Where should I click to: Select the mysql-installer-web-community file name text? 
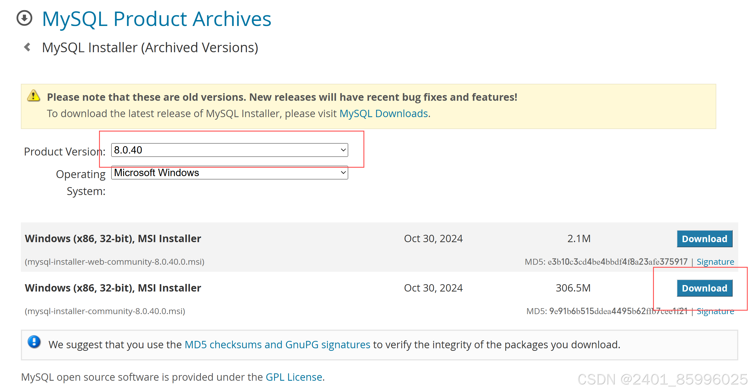click(x=115, y=261)
